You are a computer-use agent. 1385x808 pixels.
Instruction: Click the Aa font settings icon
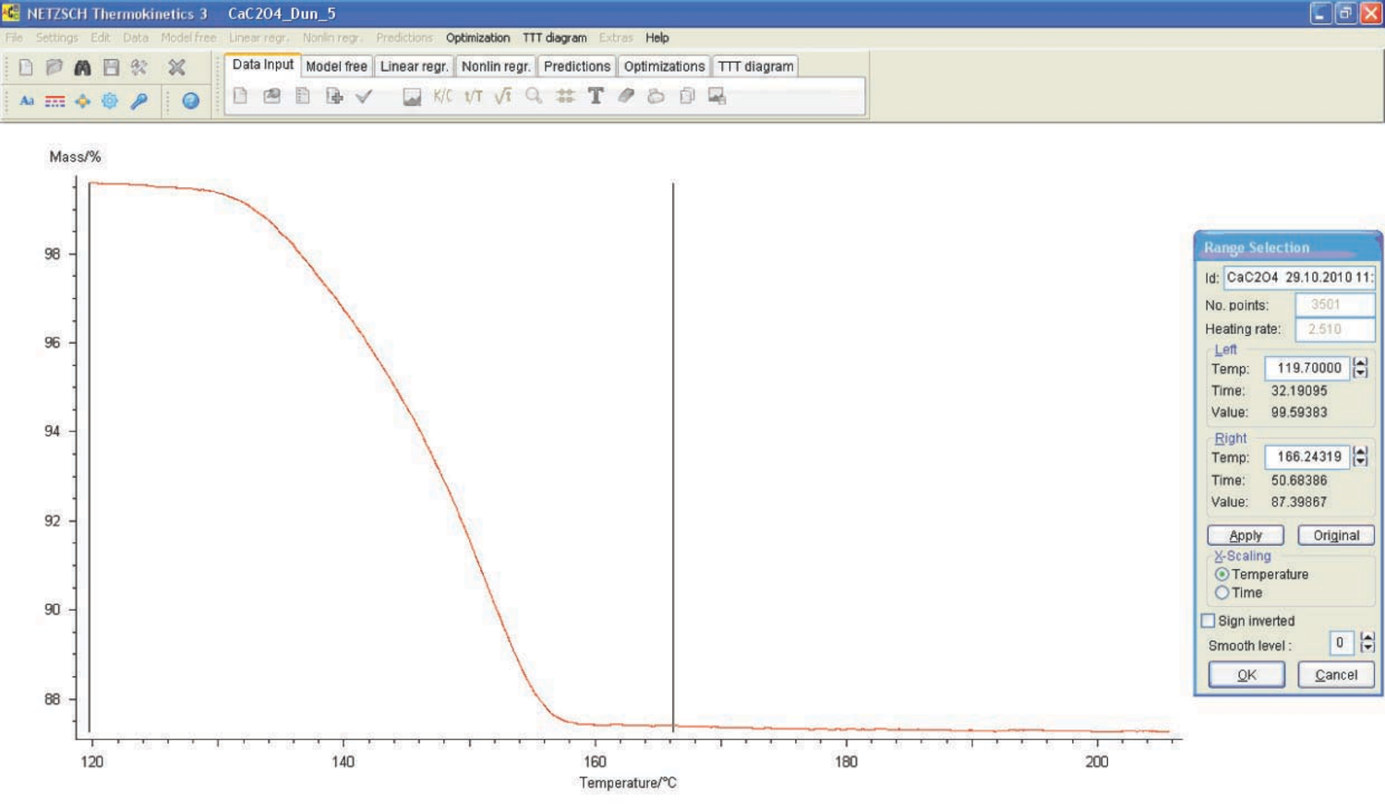[x=27, y=101]
